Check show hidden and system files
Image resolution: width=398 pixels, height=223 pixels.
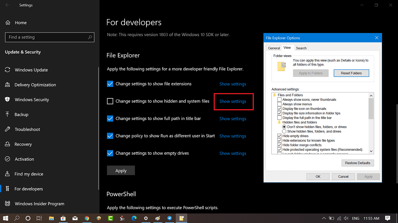pos(110,101)
